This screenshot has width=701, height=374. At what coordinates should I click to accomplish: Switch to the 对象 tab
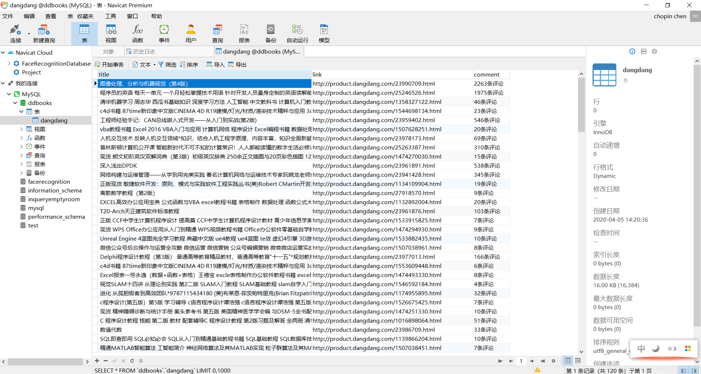point(108,52)
